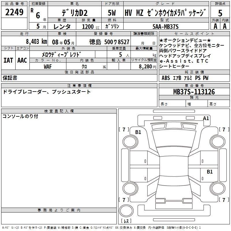Image resolution: width=231 pixels, height=231 pixels.
Task: Click the 幅 dimension field
Action: click(197, 104)
